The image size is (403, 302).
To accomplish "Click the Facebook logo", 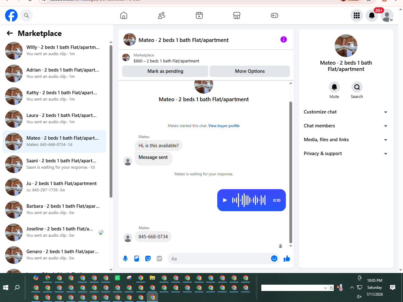I will [x=11, y=15].
